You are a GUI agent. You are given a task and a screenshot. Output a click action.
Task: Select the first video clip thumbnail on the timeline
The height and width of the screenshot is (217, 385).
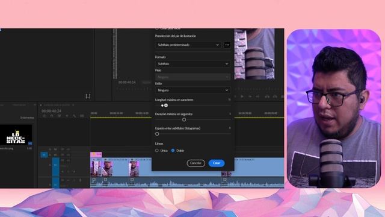(96, 169)
